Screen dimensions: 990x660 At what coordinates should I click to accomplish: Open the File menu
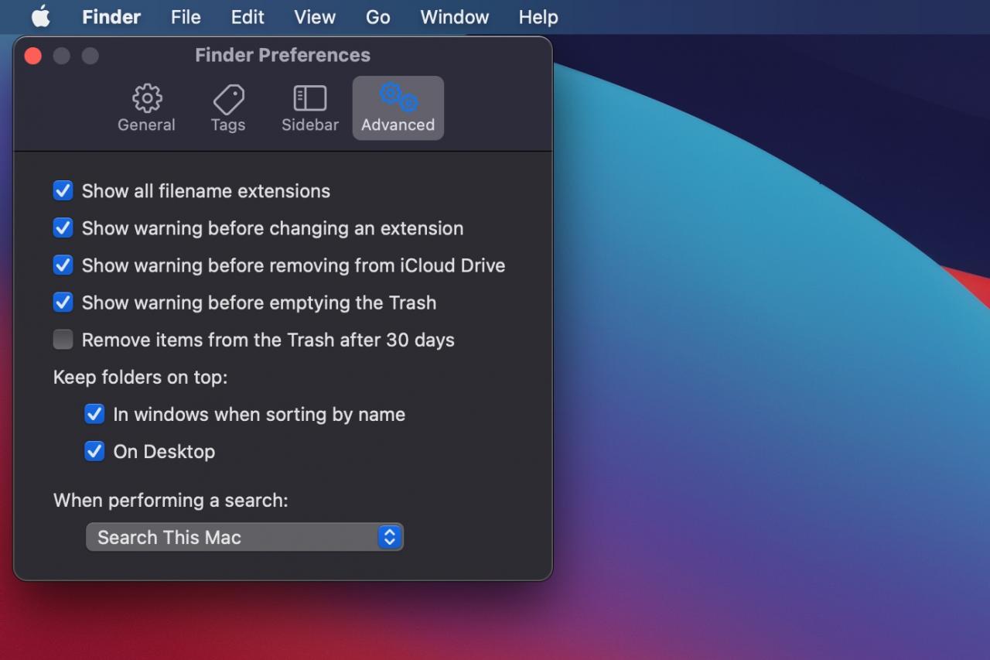[186, 16]
